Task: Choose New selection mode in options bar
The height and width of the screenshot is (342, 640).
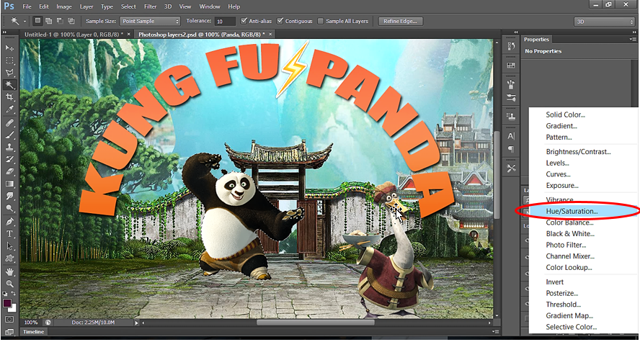Action: pyautogui.click(x=37, y=21)
